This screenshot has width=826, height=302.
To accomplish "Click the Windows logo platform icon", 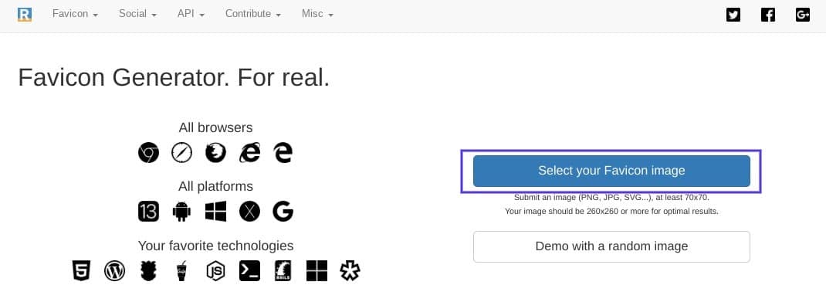I will (x=215, y=212).
